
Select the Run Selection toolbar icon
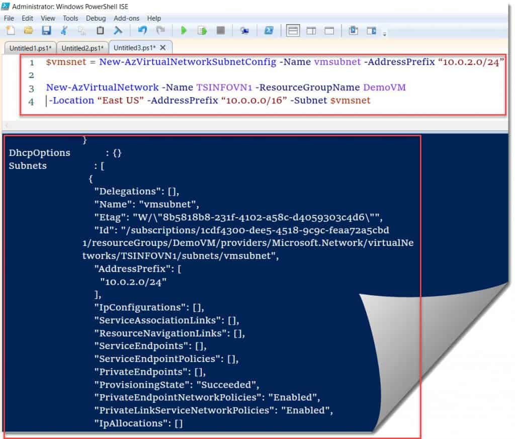click(202, 30)
